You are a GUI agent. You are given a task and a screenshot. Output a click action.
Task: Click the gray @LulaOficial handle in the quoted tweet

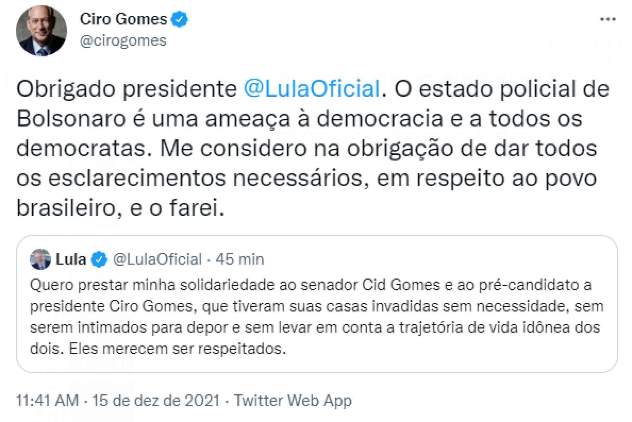pos(157,260)
